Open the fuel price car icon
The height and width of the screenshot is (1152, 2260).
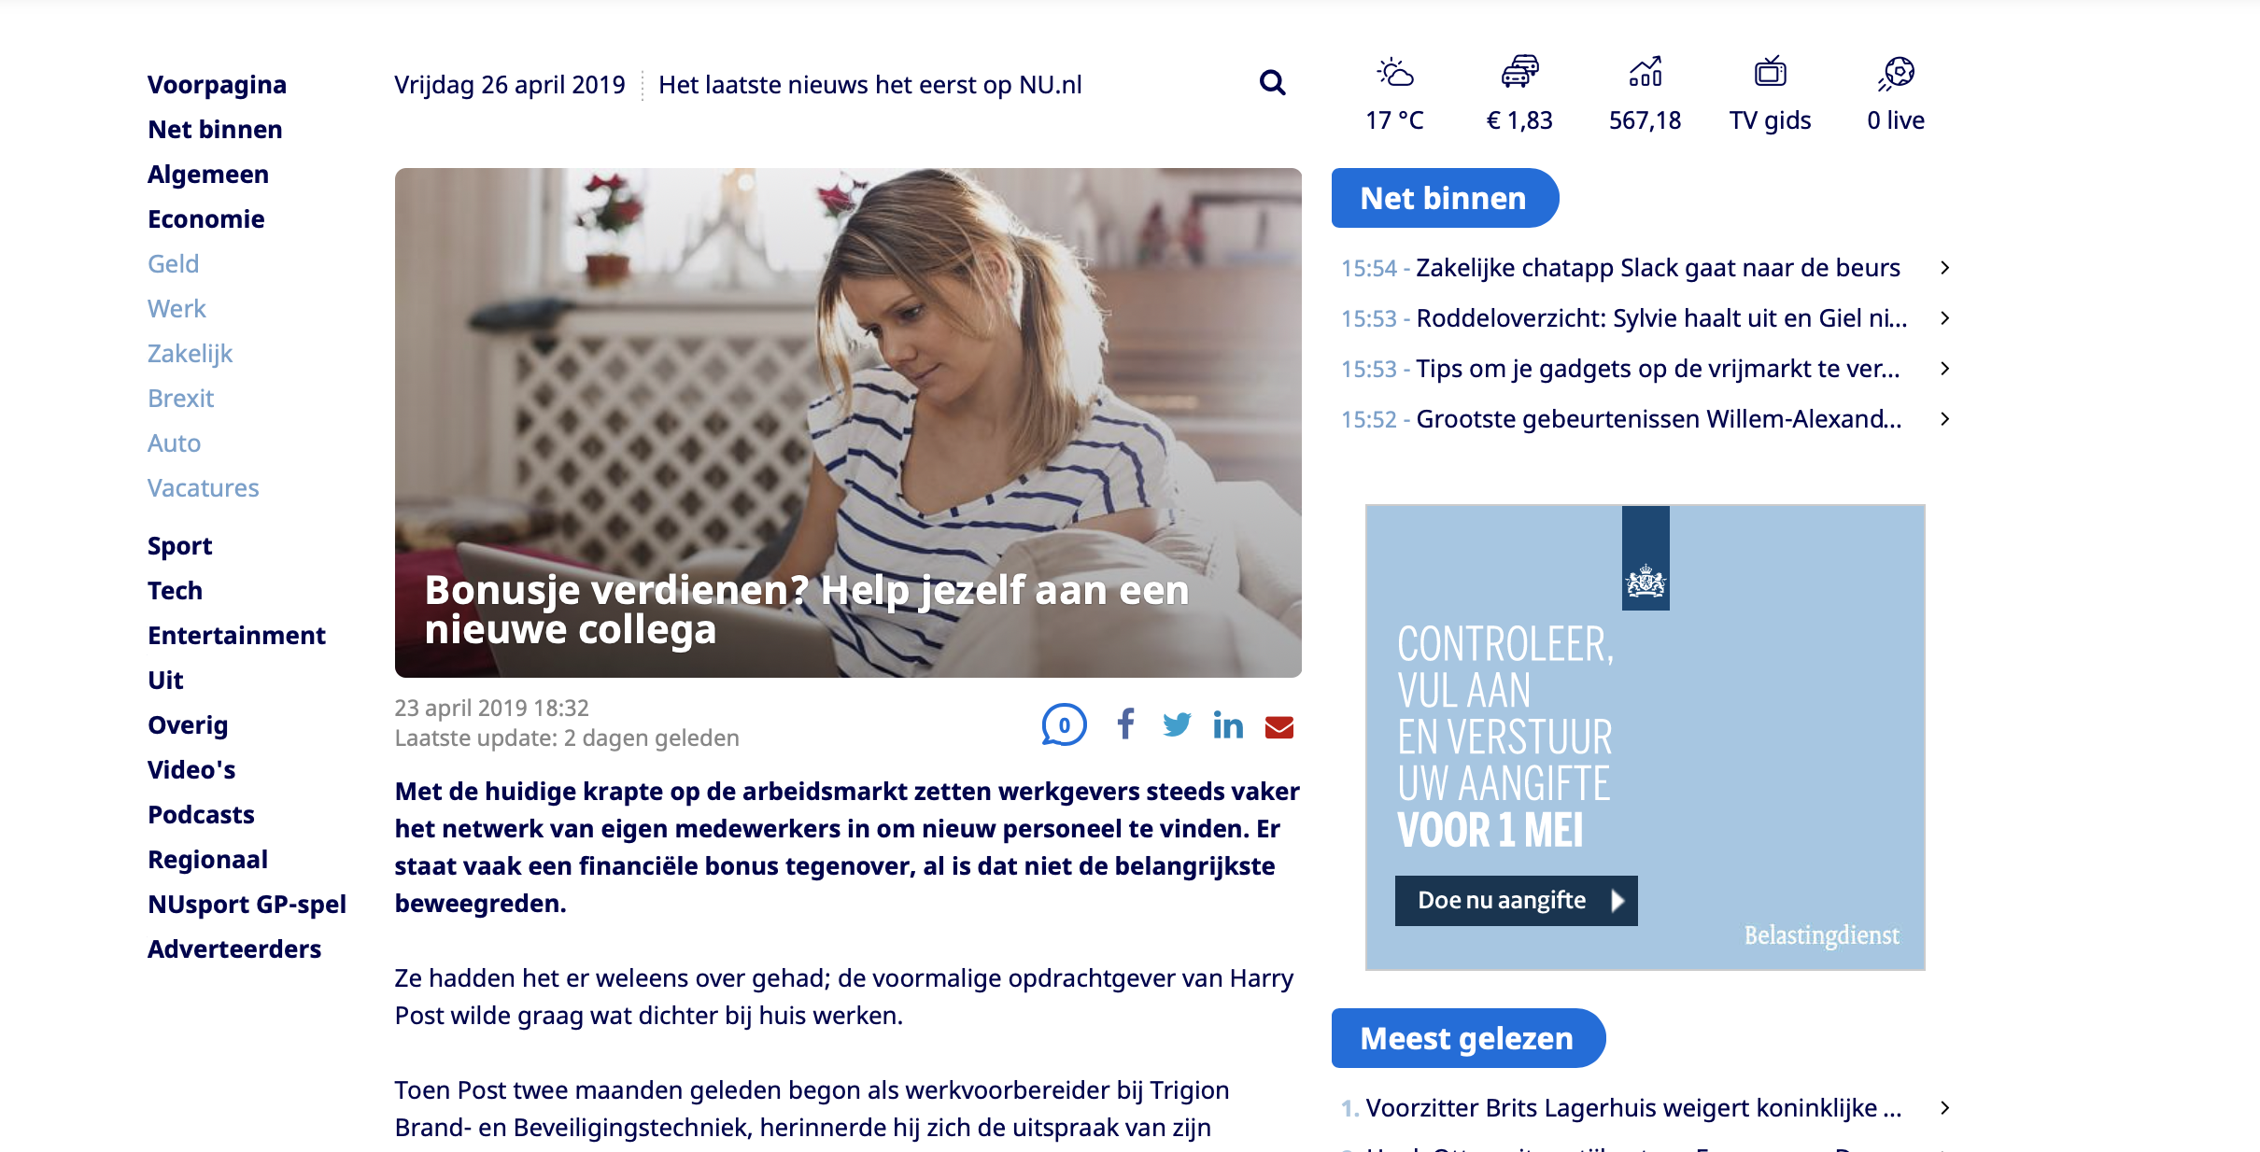[1519, 72]
